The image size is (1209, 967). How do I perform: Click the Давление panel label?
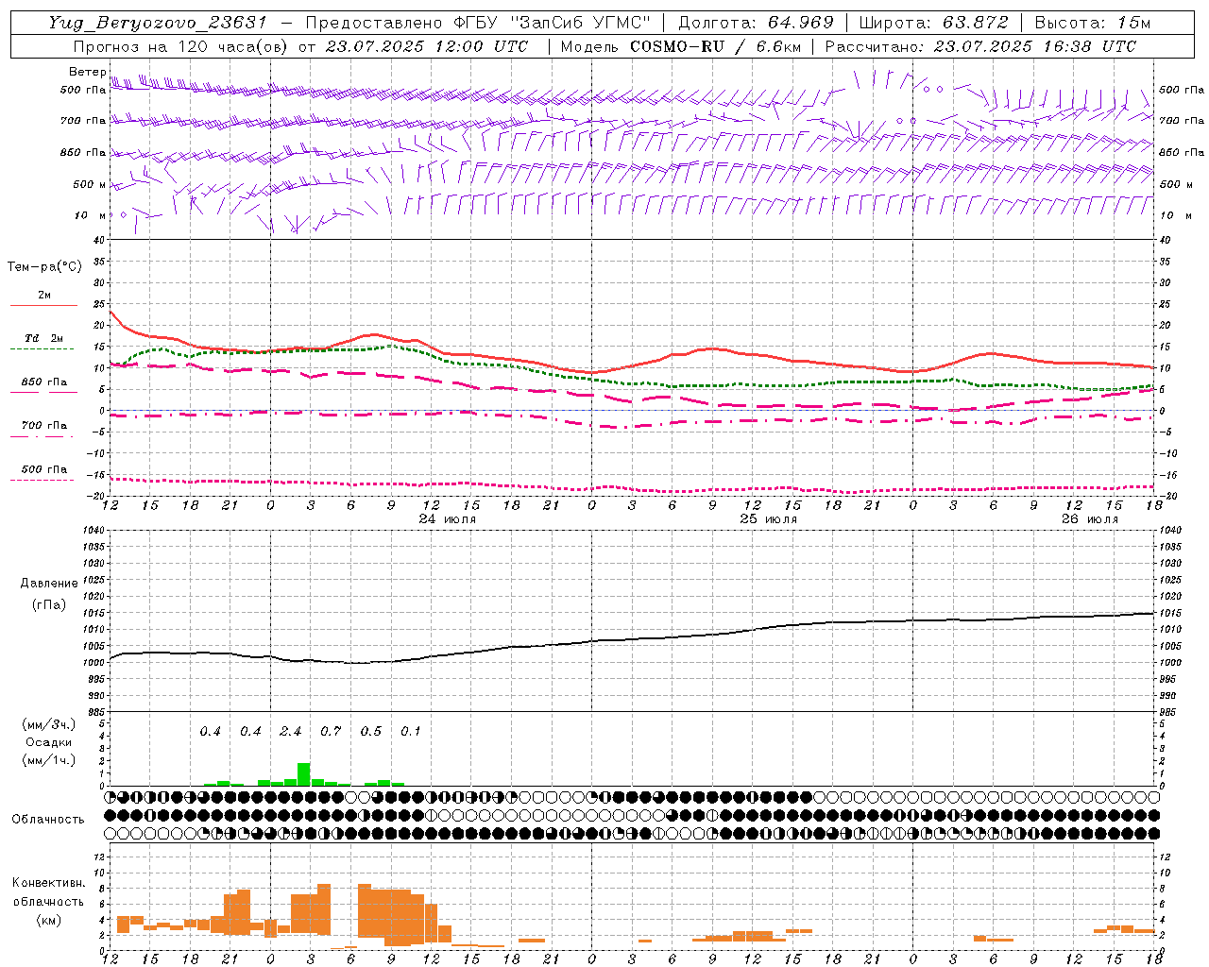click(x=49, y=584)
